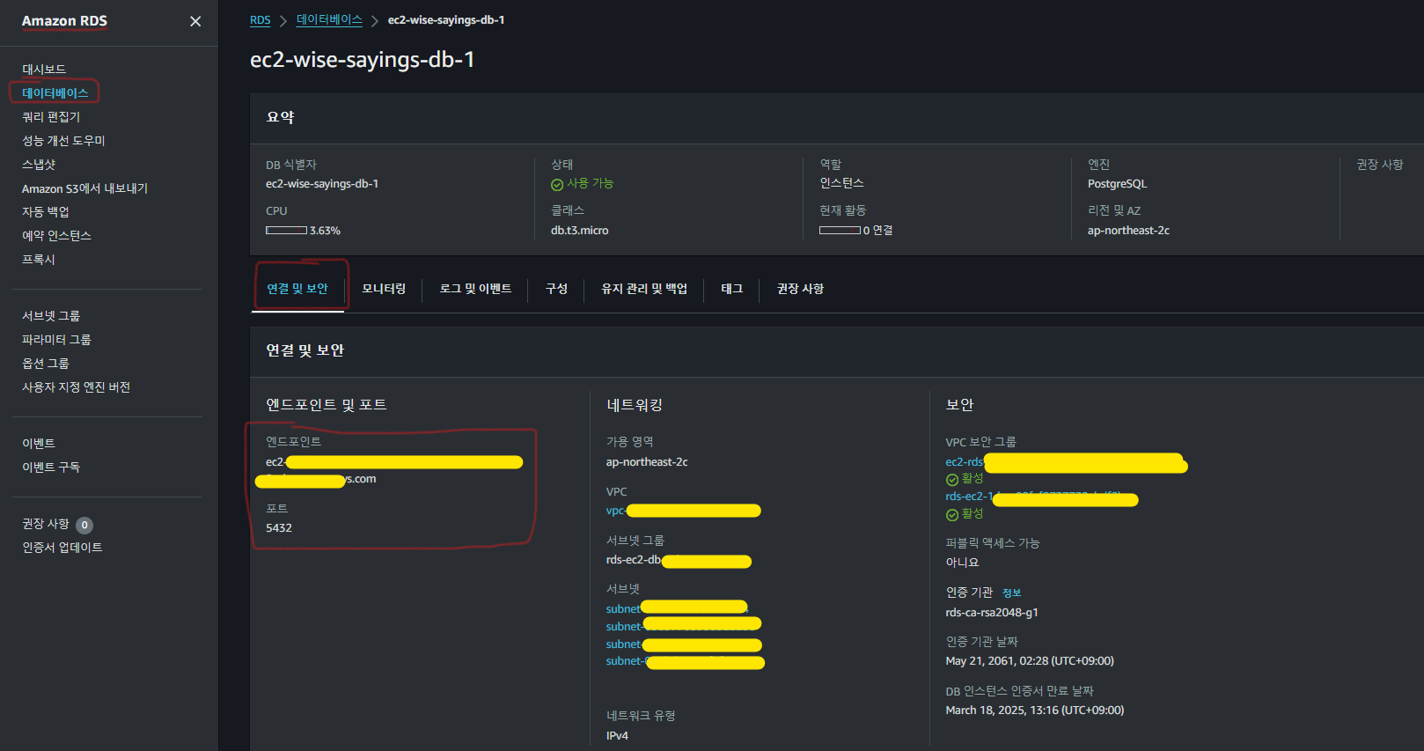Click the Amazon RDS sidebar title
The image size is (1424, 751).
coord(64,21)
